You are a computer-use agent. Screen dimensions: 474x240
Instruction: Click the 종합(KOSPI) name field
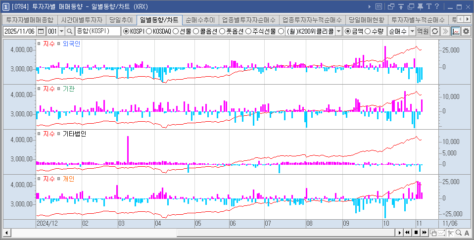[98, 31]
